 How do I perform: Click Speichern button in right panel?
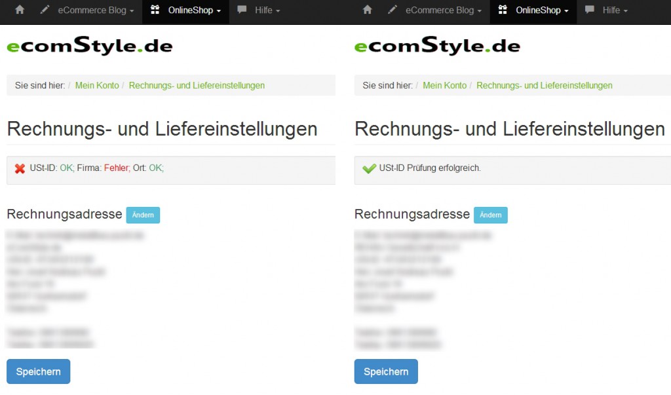tap(386, 371)
